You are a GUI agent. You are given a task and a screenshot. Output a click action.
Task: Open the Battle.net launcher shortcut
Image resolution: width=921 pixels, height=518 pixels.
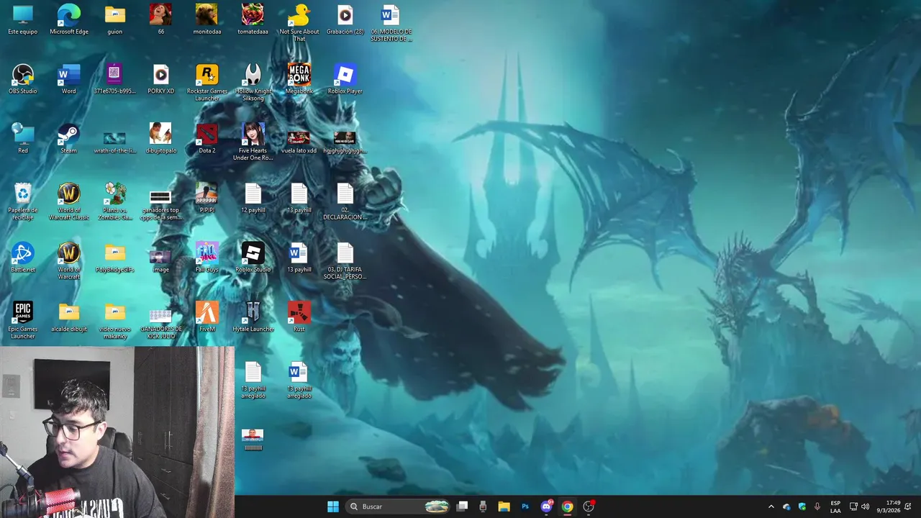point(23,258)
